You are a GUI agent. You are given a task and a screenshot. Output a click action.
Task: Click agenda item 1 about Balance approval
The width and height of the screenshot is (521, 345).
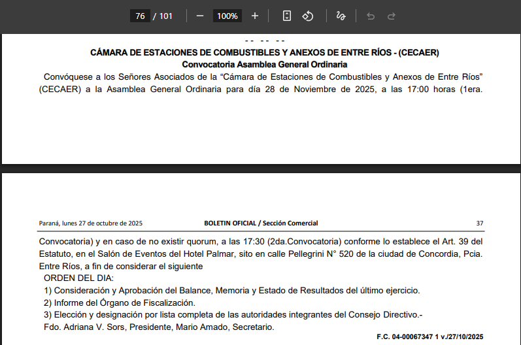click(231, 290)
